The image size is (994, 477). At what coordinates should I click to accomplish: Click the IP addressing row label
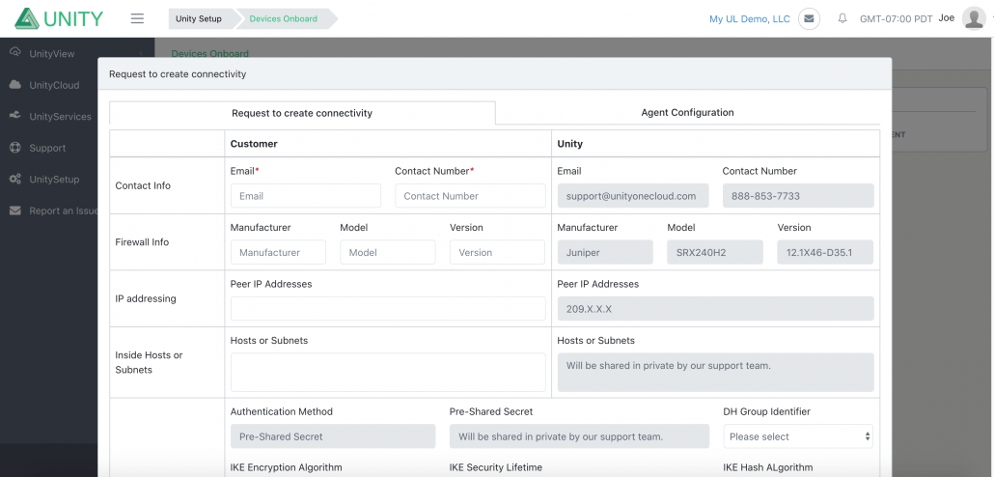pos(146,298)
